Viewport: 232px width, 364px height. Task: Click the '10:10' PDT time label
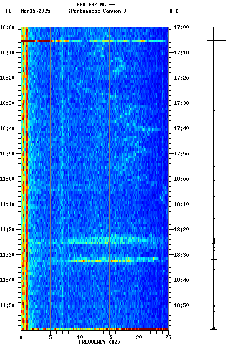7,53
